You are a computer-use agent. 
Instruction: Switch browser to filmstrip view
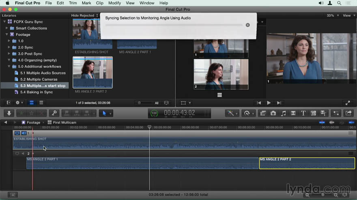coord(31,103)
